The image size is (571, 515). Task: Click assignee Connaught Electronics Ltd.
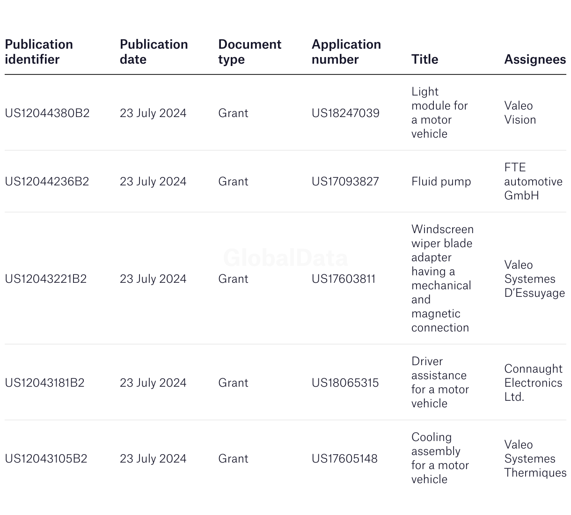(x=533, y=383)
